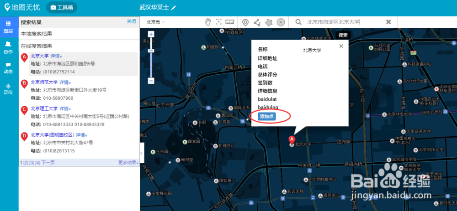Select the add point marker tool
Viewport: 457px width, 211px height.
(x=246, y=22)
